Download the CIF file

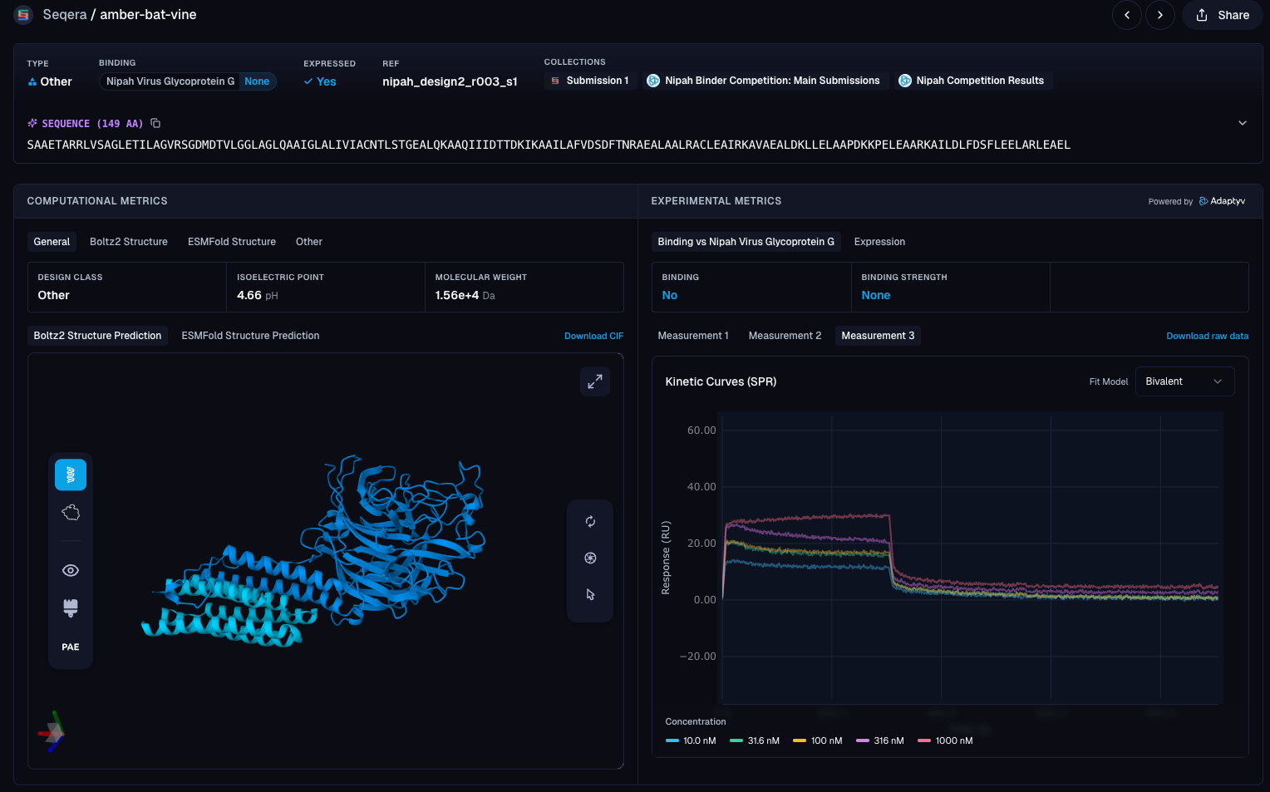click(593, 336)
